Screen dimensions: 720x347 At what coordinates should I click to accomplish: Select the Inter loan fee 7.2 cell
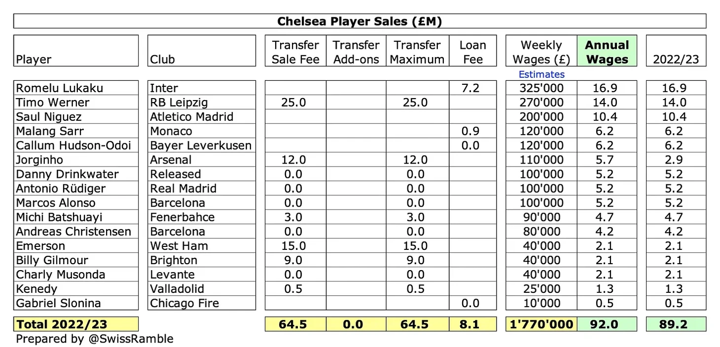click(x=472, y=88)
